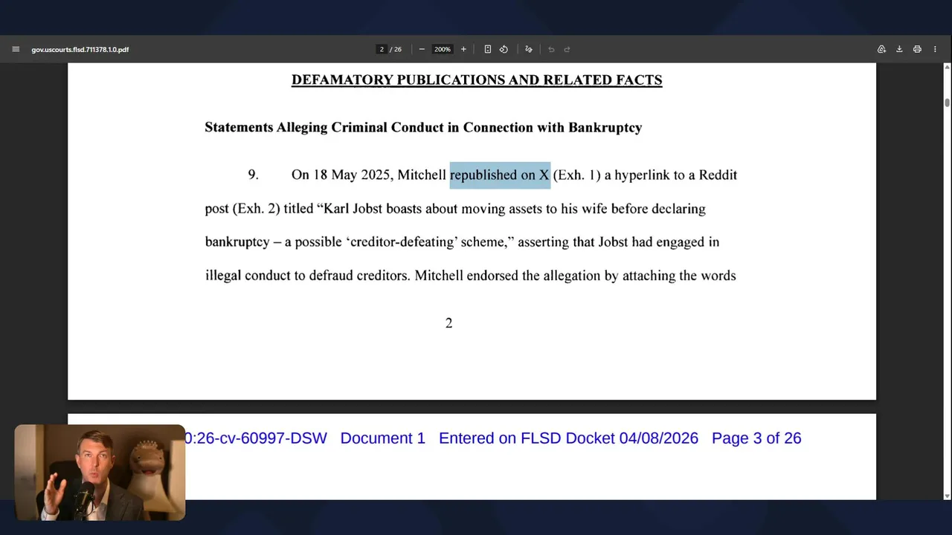Click heading "DEFAMATORY PUBLICATIONS AND RELATED FACTS"

477,80
